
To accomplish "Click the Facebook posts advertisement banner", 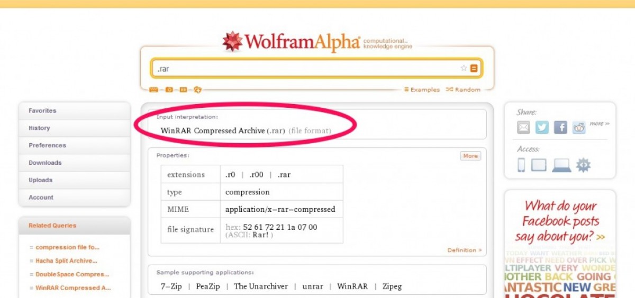I will point(560,244).
